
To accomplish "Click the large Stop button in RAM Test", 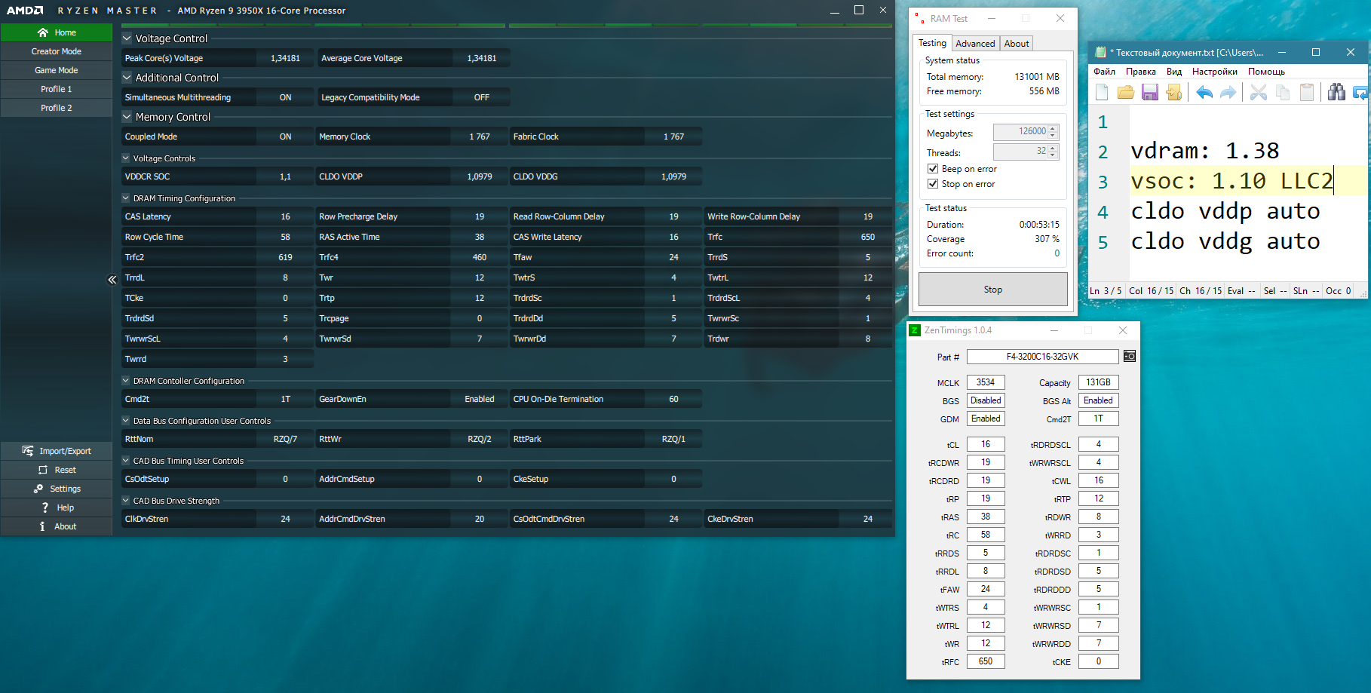I will tap(993, 290).
